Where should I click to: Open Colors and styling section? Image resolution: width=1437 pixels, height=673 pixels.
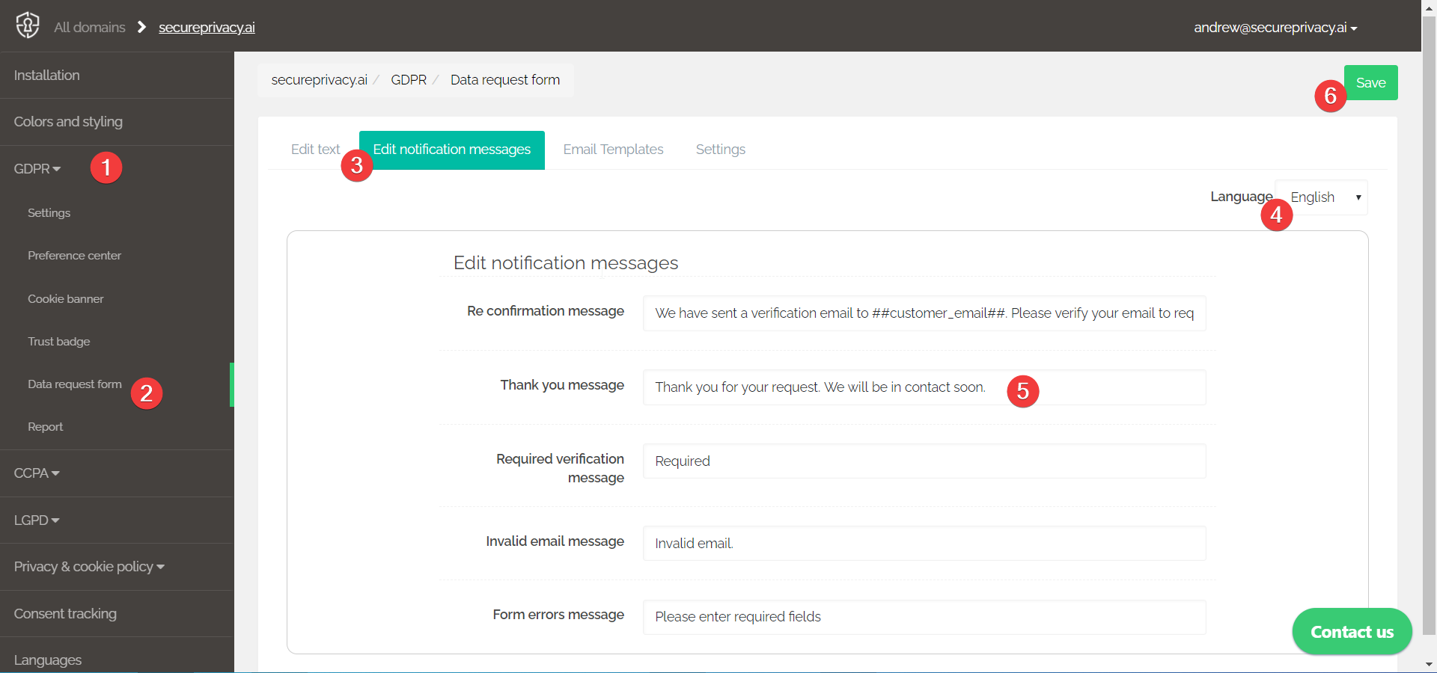pos(68,121)
